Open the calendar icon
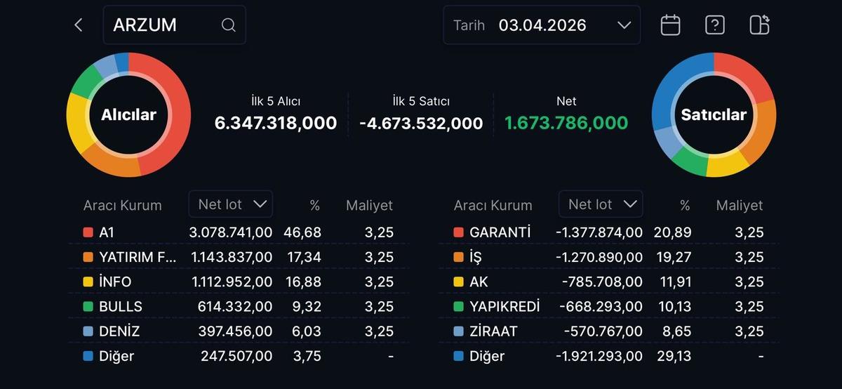The width and height of the screenshot is (842, 389). [x=670, y=25]
